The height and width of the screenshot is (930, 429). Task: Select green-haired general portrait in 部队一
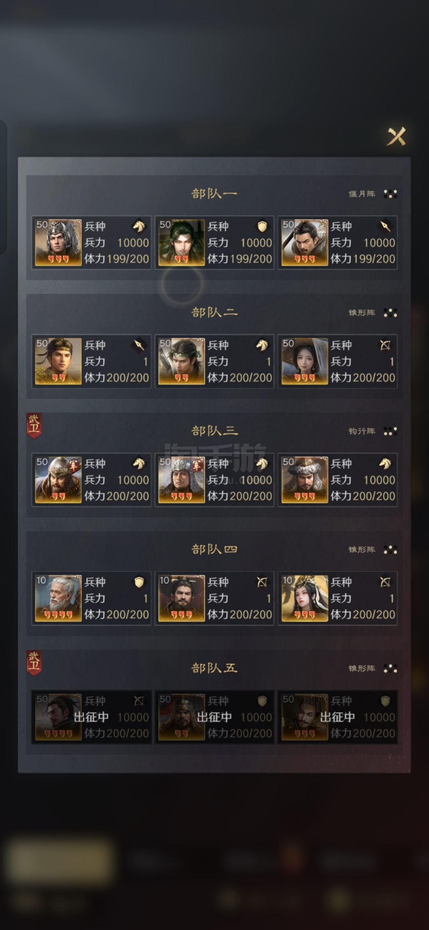pos(182,242)
